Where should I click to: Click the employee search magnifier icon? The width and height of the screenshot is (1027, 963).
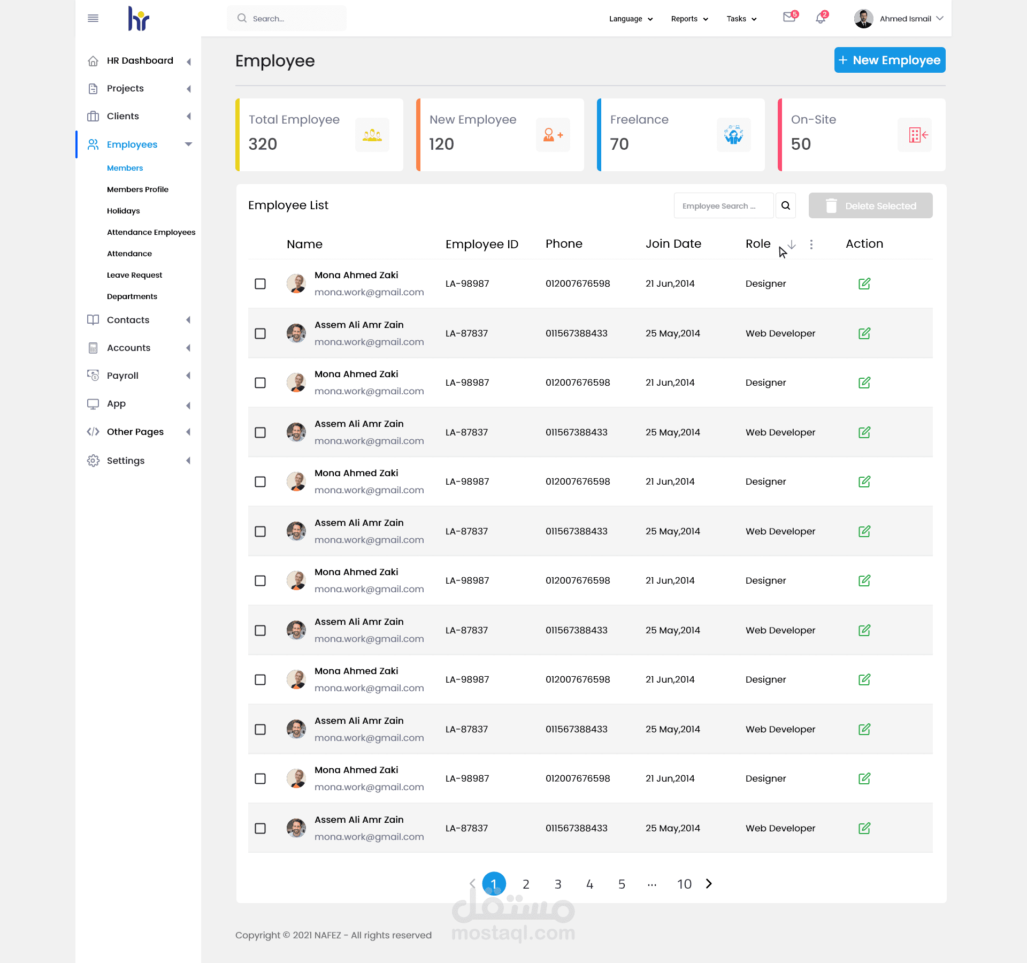point(786,205)
